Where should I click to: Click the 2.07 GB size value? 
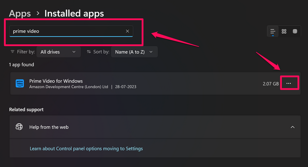(x=271, y=84)
